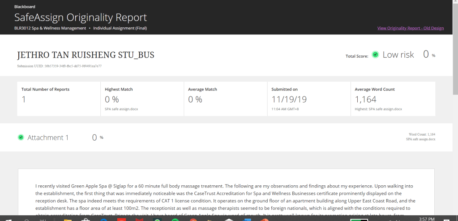Expand the Attachment 1 section
Image resolution: width=458 pixels, height=221 pixels.
click(48, 138)
